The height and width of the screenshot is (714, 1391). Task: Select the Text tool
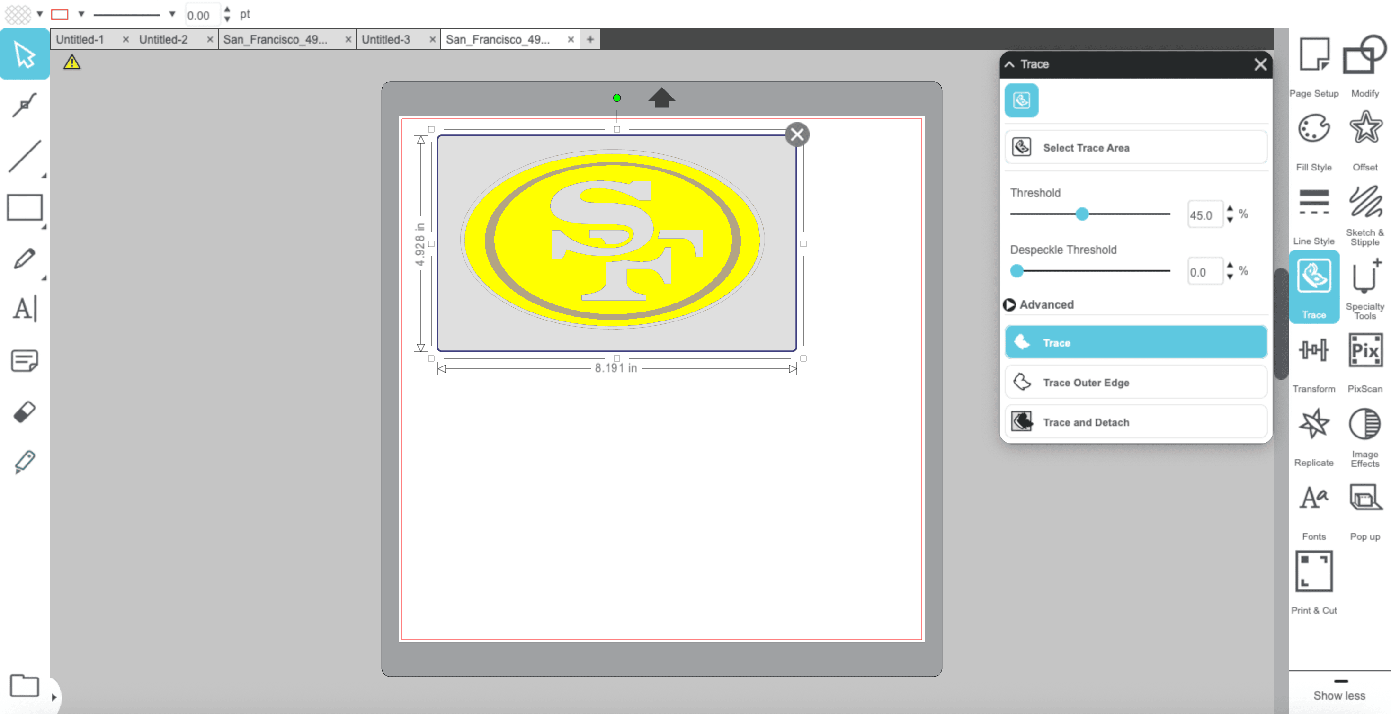(x=24, y=308)
